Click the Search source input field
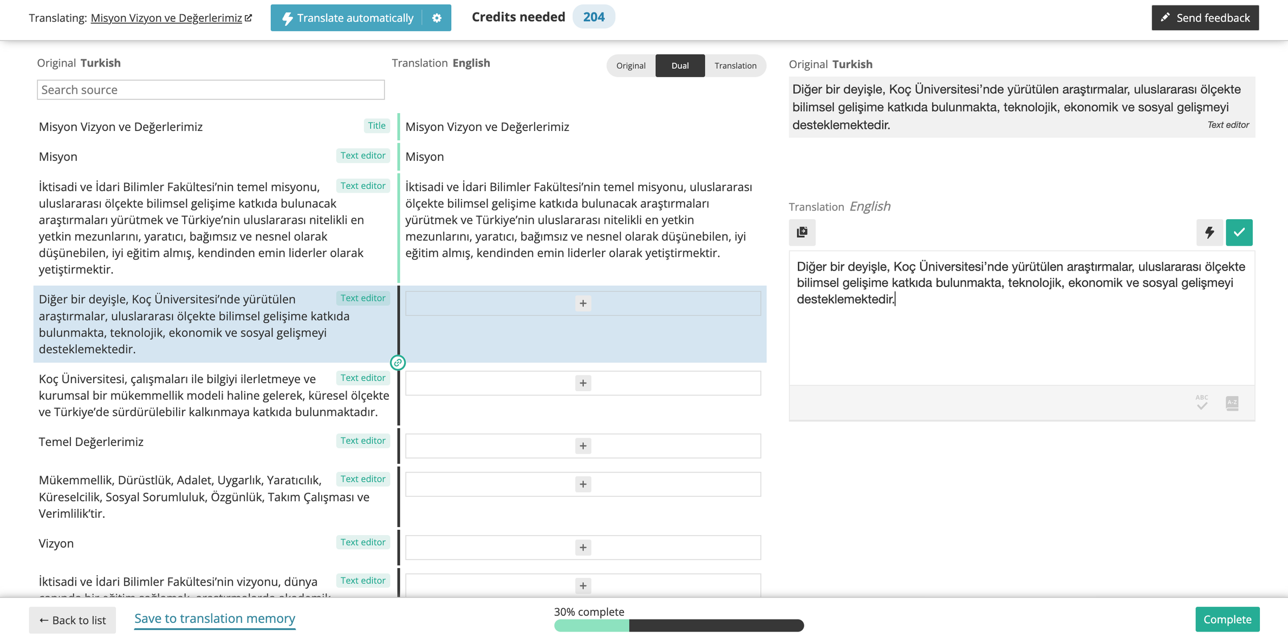1288x638 pixels. [211, 90]
